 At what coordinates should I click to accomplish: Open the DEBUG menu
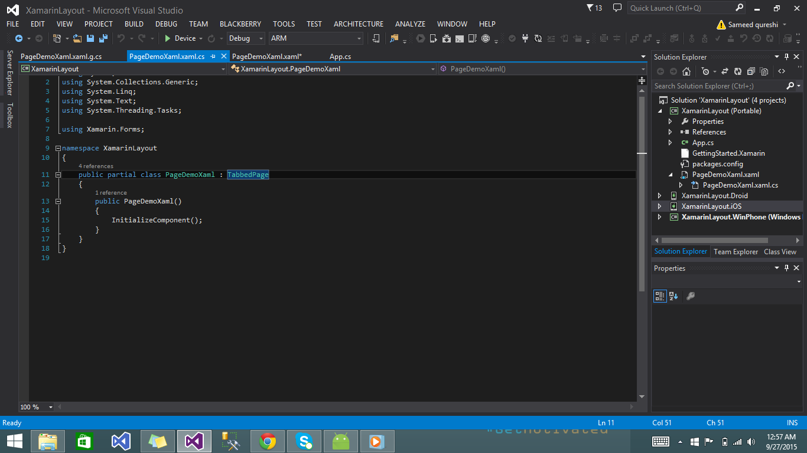click(x=166, y=24)
